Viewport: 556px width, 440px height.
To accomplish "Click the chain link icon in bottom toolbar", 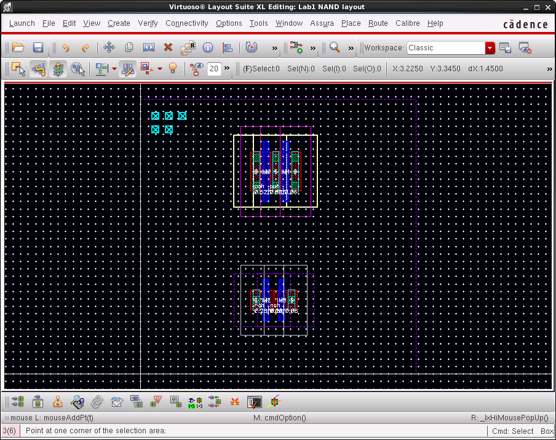I will click(x=97, y=402).
